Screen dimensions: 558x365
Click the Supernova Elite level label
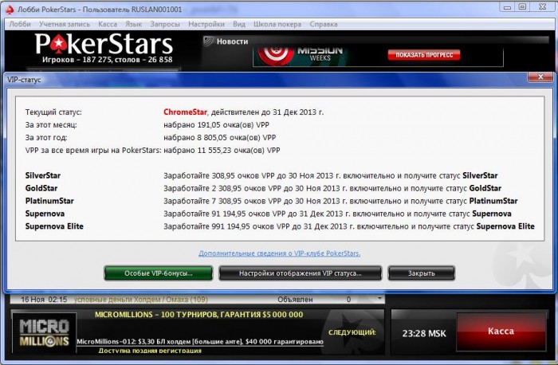(x=54, y=226)
